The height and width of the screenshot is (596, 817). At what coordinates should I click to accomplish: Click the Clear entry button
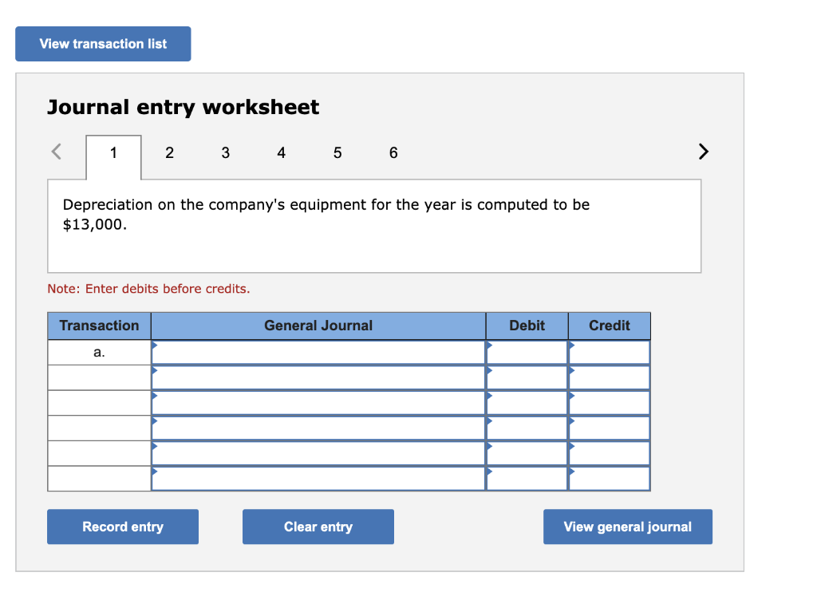tap(318, 527)
